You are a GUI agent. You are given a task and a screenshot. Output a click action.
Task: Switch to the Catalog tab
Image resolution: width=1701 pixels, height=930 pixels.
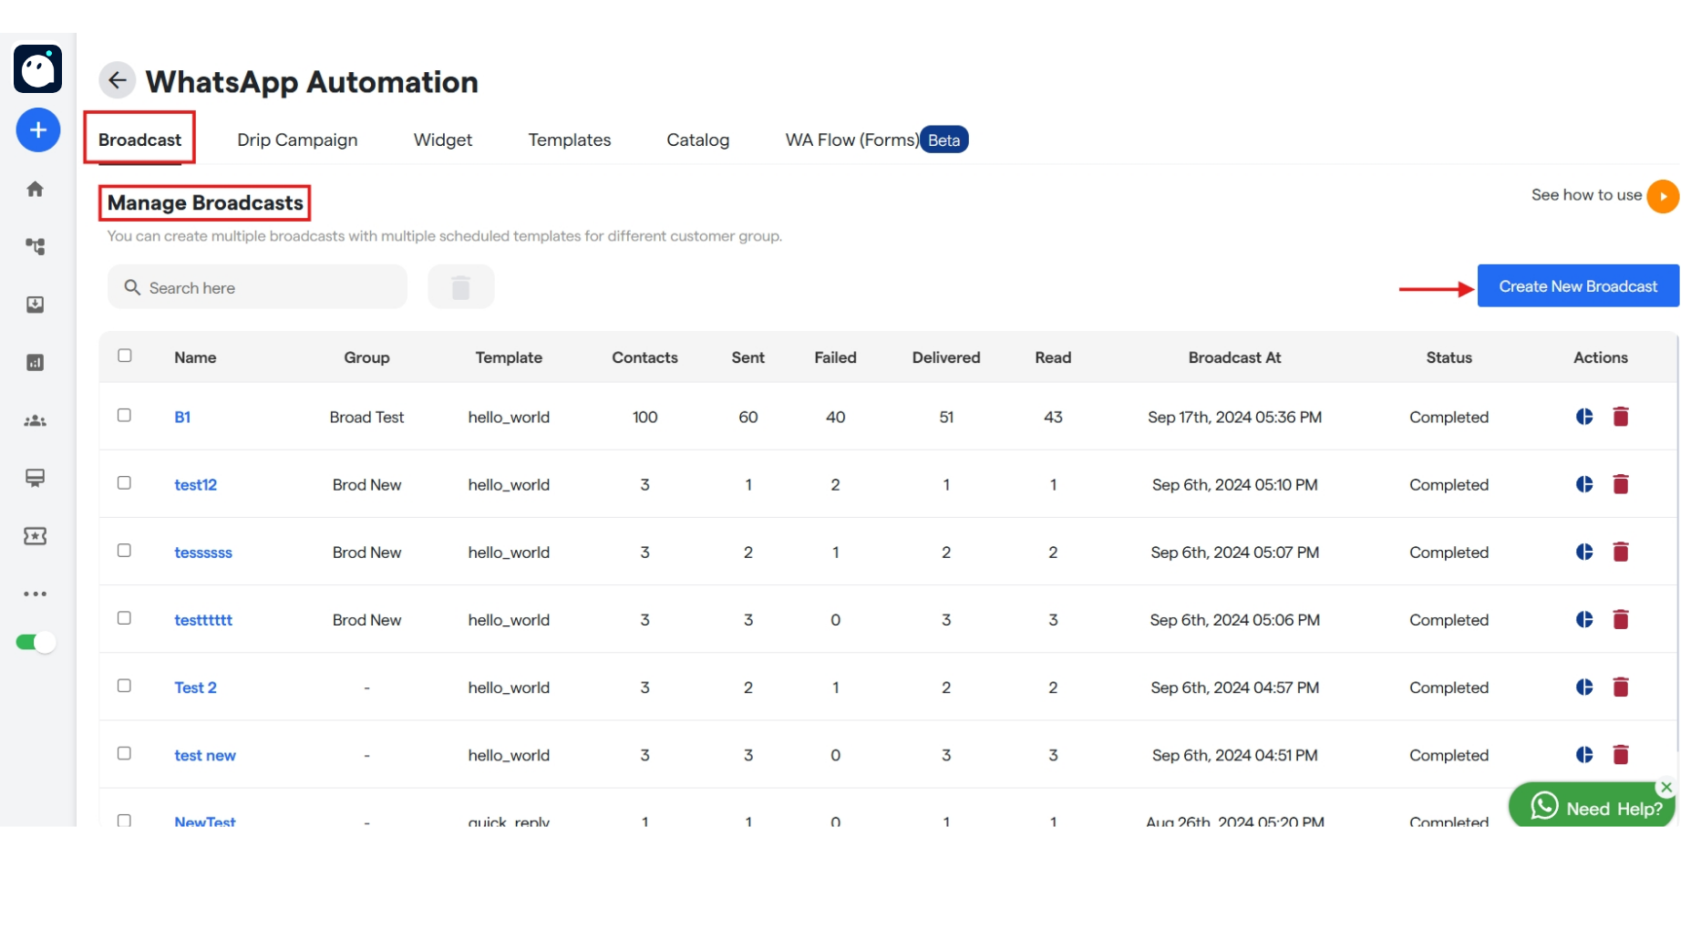click(x=697, y=139)
